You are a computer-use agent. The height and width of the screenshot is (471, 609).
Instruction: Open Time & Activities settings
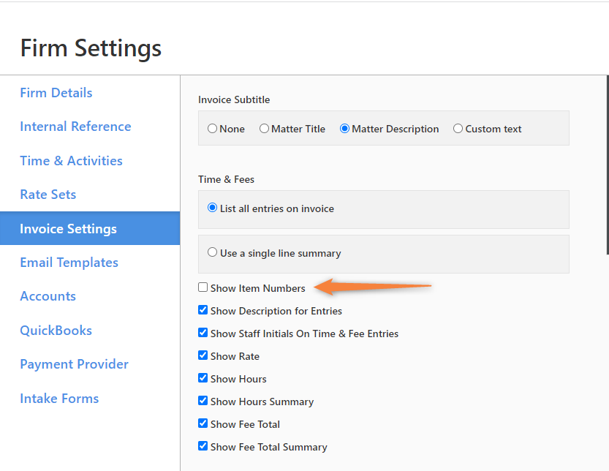point(71,161)
